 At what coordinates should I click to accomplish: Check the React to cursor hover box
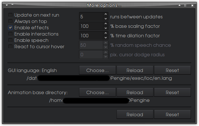click(x=10, y=46)
